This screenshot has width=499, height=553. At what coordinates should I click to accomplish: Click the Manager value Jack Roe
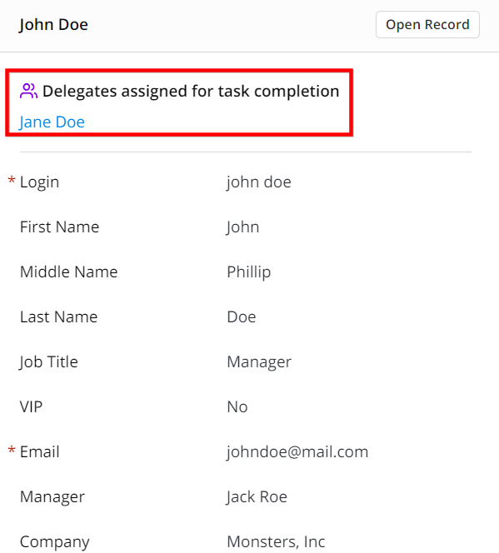tap(257, 497)
